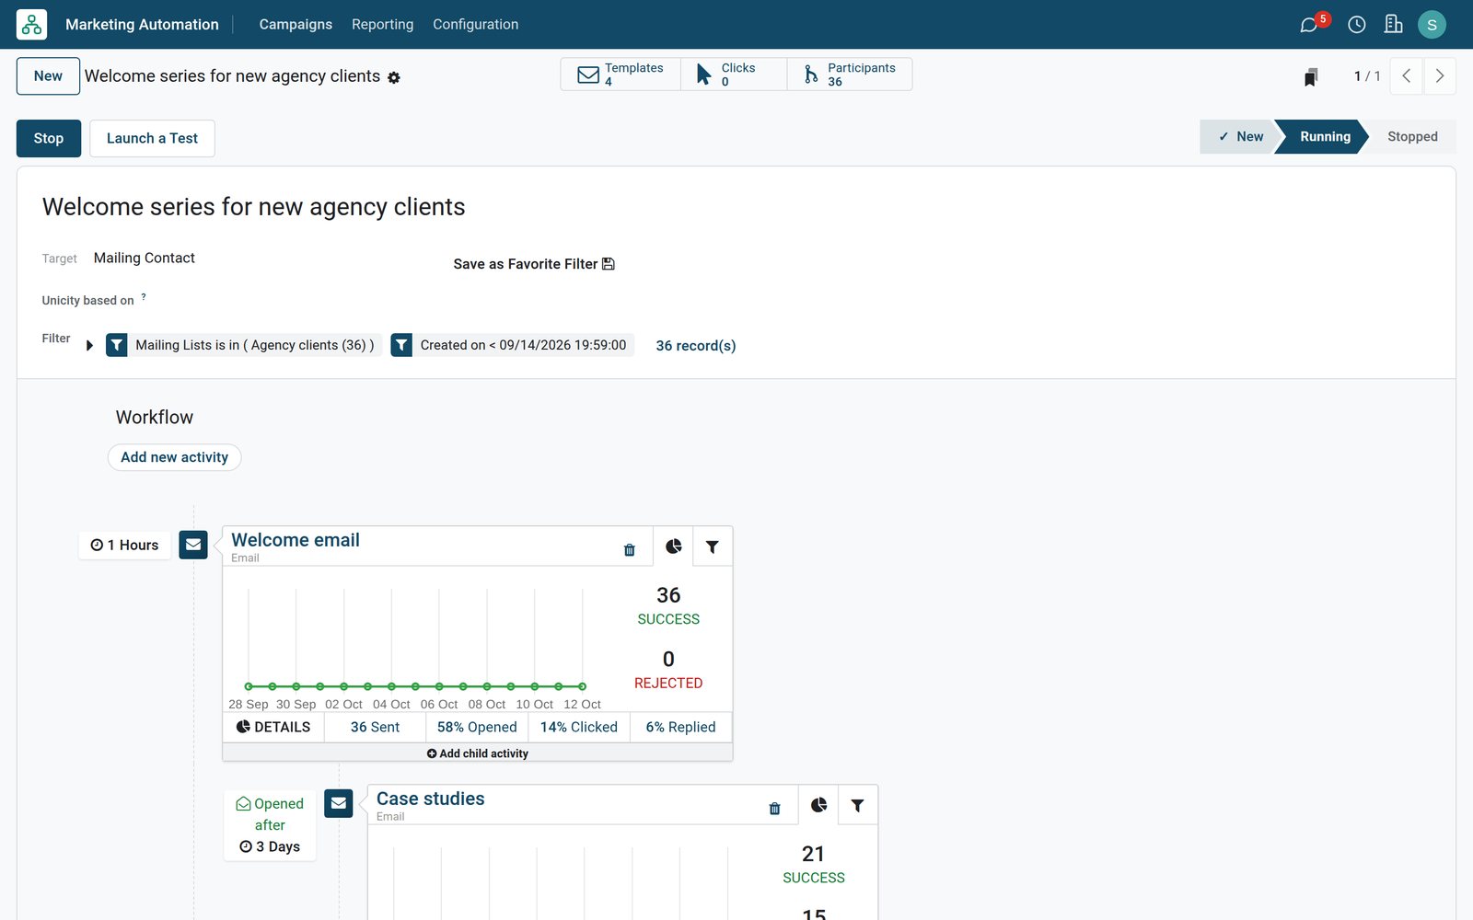Click the Case studies envelope icon
This screenshot has height=920, width=1473.
click(339, 803)
